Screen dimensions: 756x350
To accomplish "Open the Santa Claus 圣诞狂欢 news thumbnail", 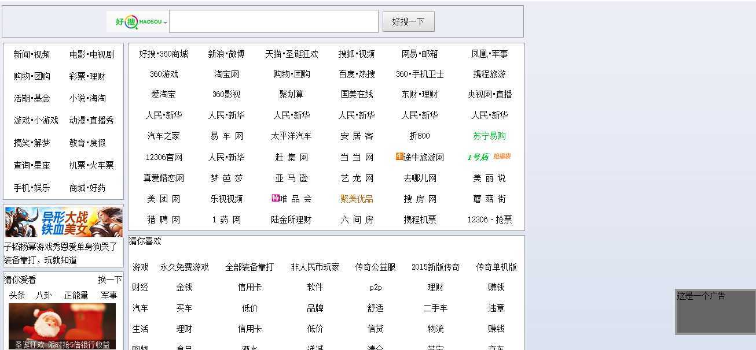I will click(62, 326).
